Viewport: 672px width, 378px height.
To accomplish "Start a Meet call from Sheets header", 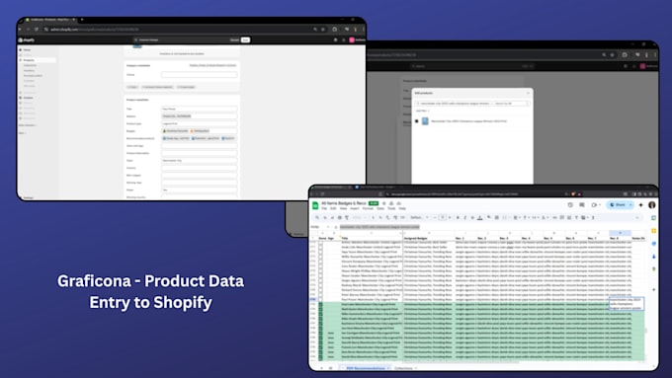I will pos(595,205).
